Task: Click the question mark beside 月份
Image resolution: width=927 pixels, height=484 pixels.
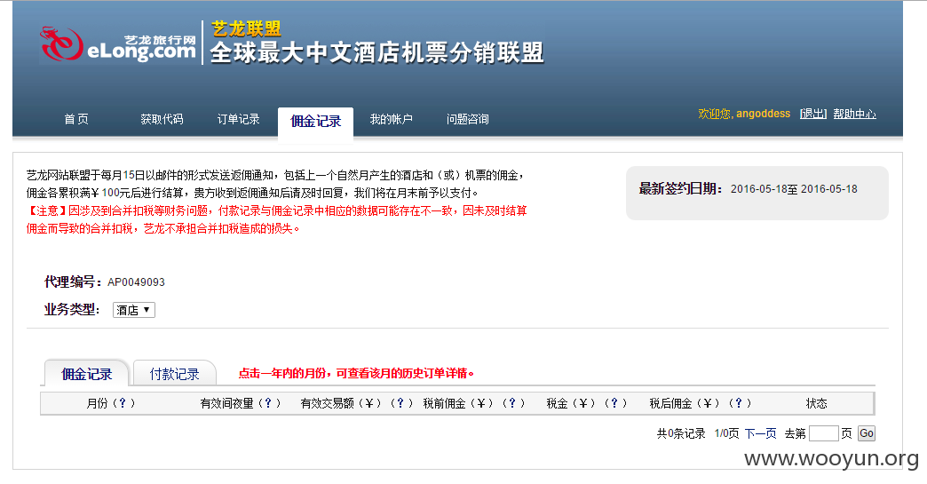Action: point(123,403)
